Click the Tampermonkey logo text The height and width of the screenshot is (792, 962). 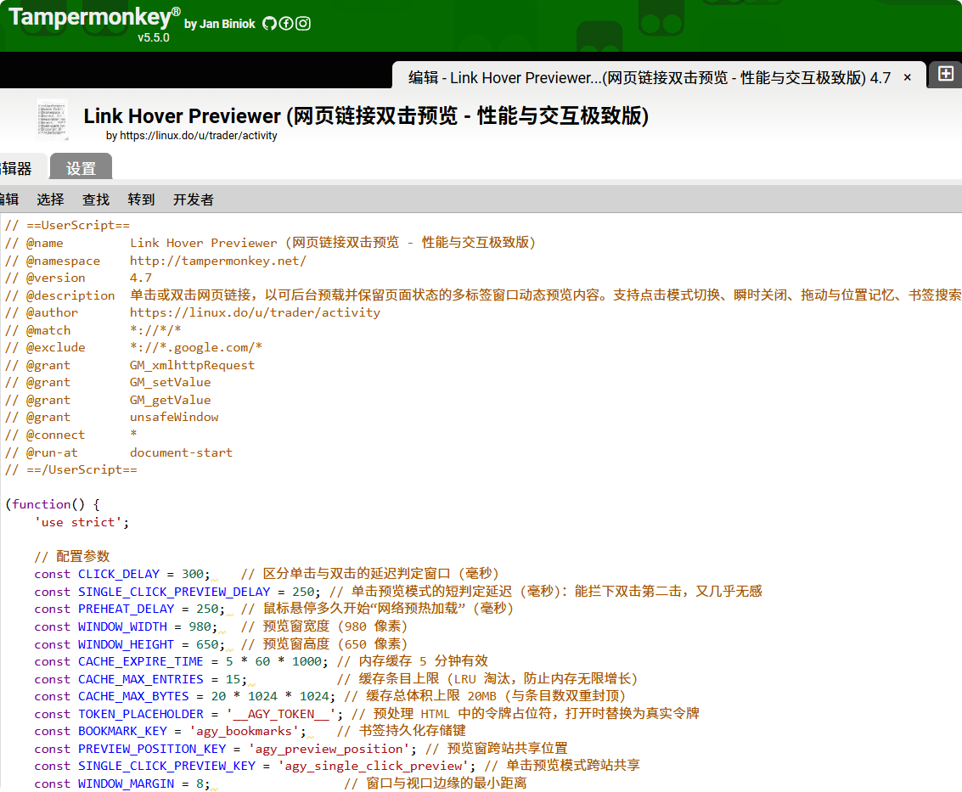[94, 17]
